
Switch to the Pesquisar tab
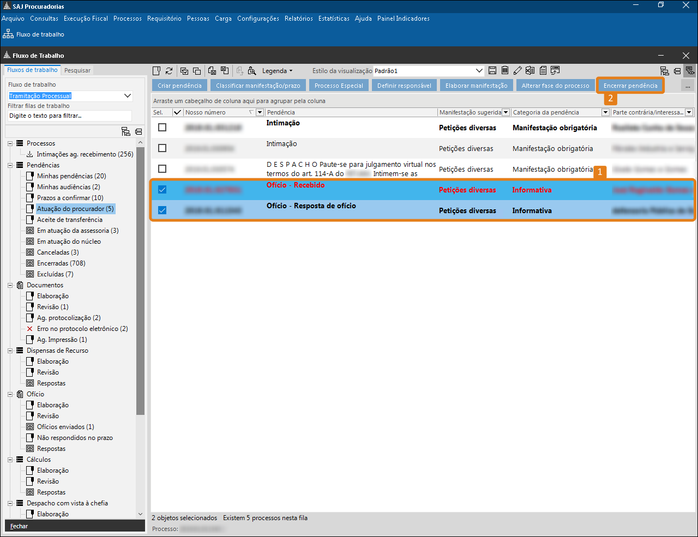pyautogui.click(x=77, y=70)
